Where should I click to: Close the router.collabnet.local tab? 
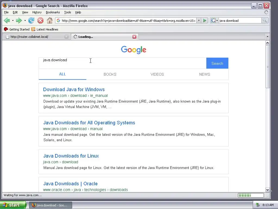pos(67,37)
